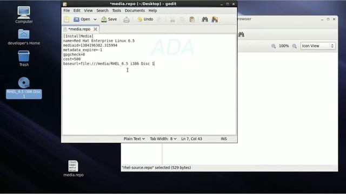
Task: Undo the last edit
Action: coord(145,19)
